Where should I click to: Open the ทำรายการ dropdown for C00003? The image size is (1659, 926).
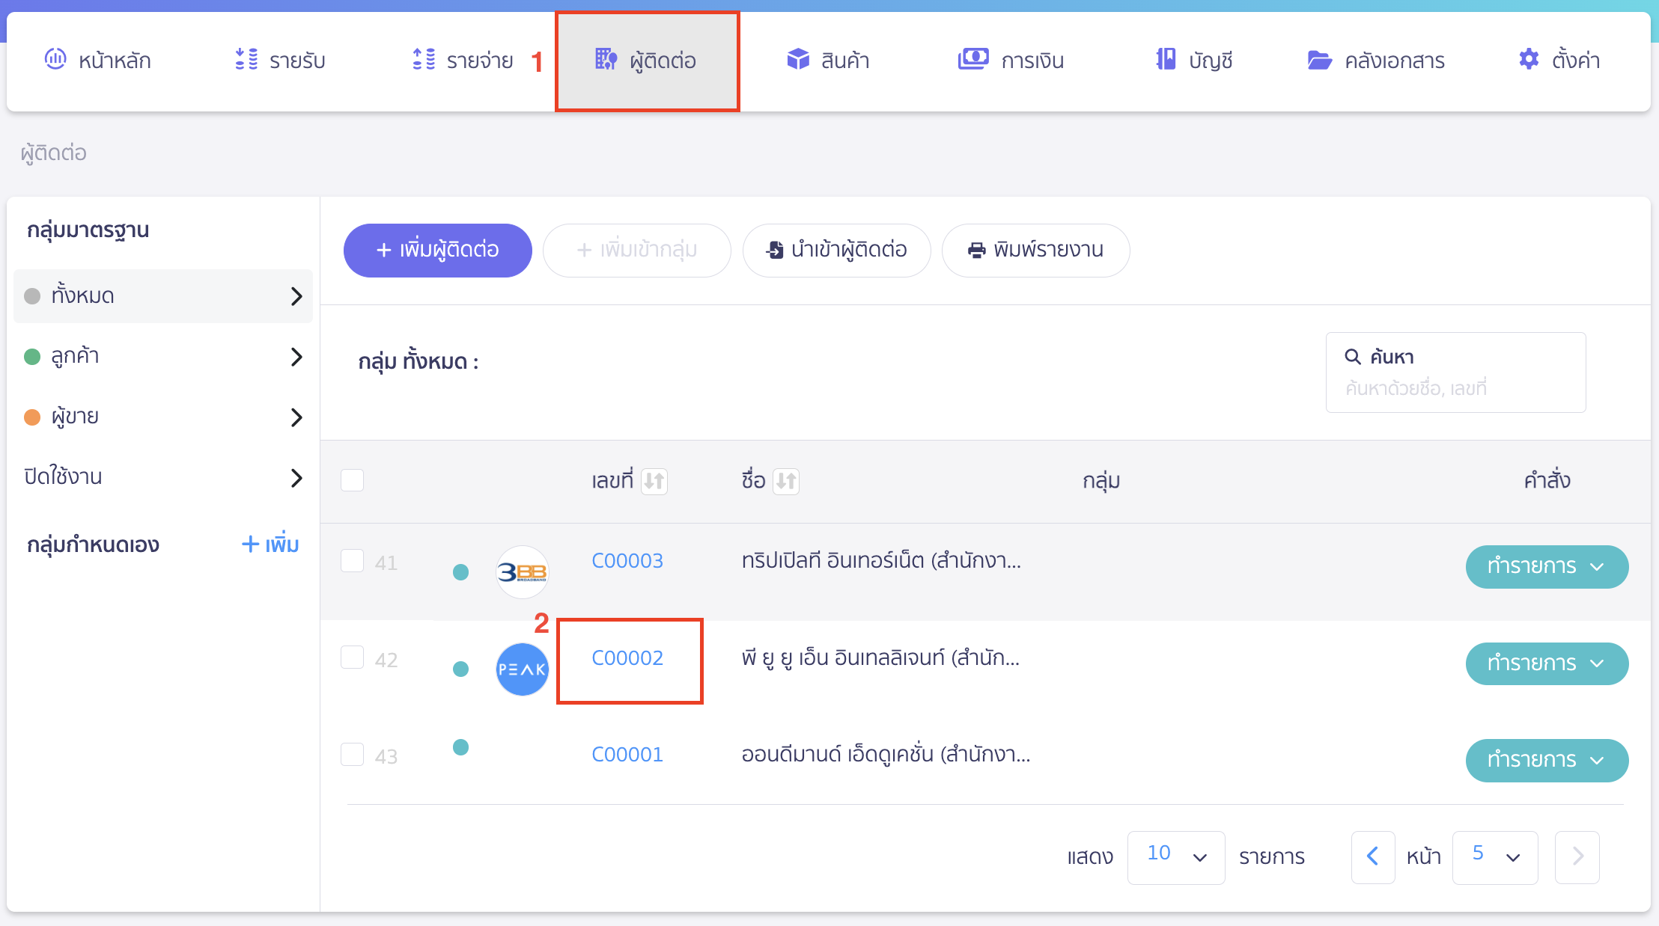[1547, 566]
